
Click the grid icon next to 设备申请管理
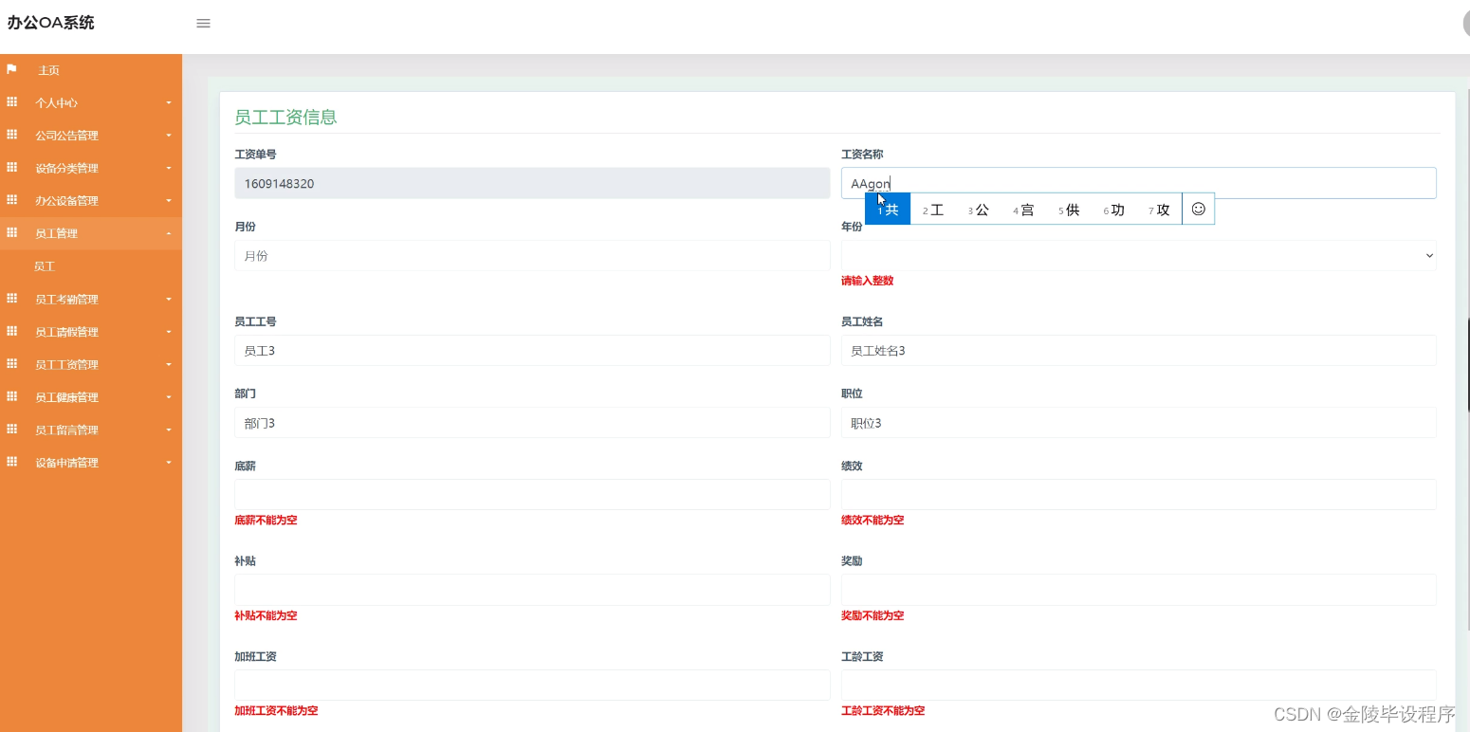(x=10, y=462)
